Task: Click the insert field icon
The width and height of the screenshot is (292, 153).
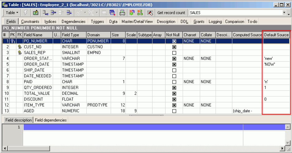Action: pyautogui.click(x=45, y=13)
